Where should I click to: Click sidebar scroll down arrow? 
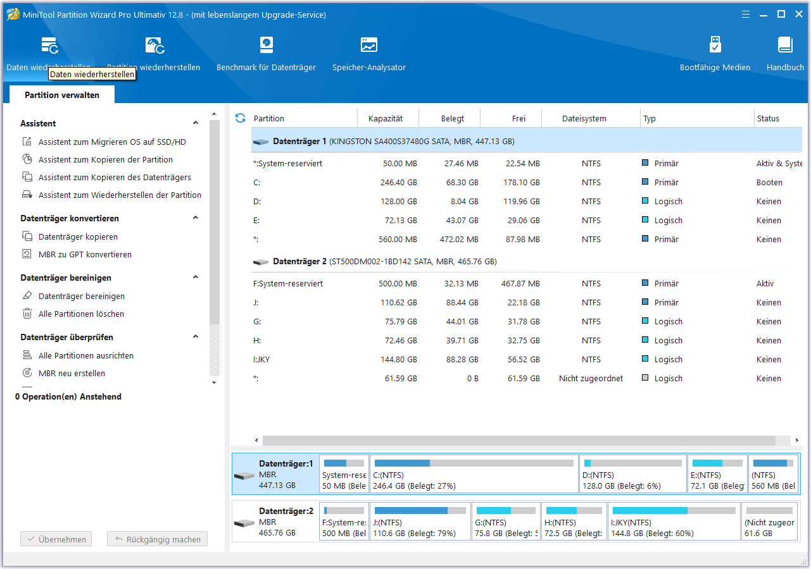(214, 382)
